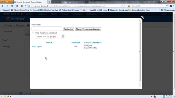This screenshot has width=175, height=98.
Task: Click the Joomla! logo in the header
Action: (x=15, y=19)
